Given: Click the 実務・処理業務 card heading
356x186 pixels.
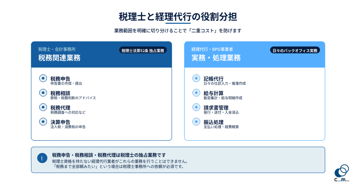Looking at the screenshot, I should [216, 58].
